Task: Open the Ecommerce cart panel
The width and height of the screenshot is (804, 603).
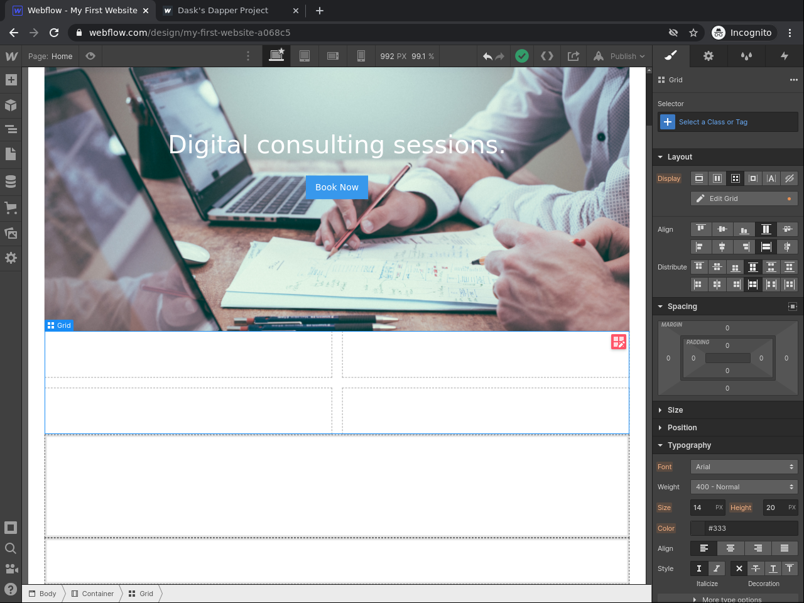Action: [x=11, y=207]
